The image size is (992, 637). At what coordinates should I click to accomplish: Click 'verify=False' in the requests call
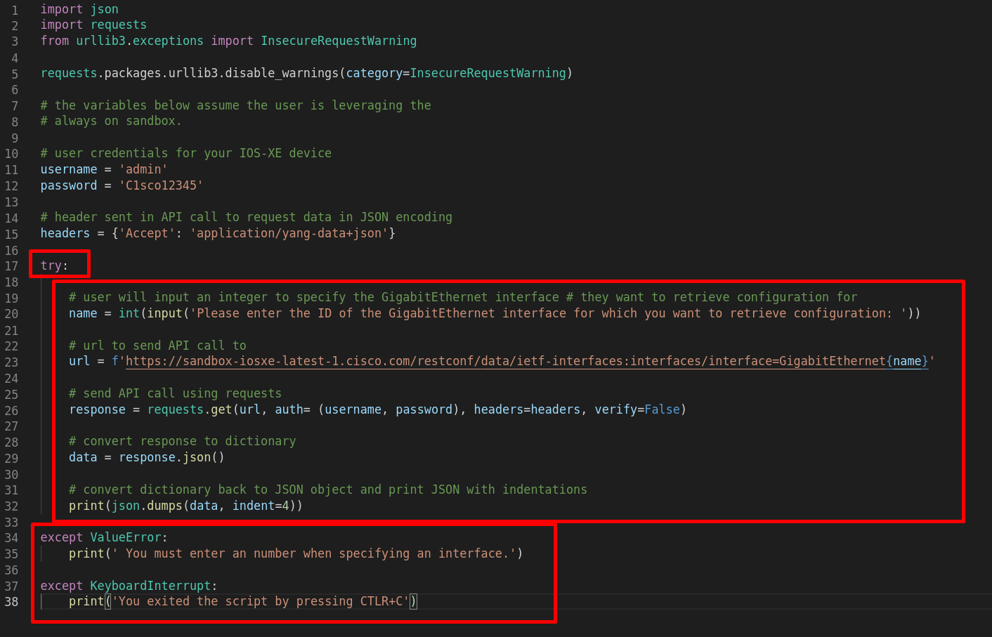[637, 409]
